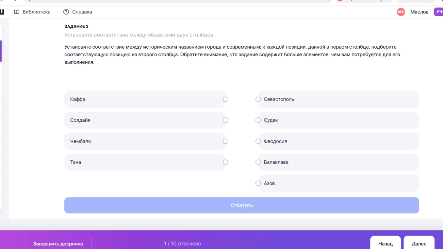This screenshot has height=249, width=443.
Task: Click the МА user avatar
Action: point(401,12)
